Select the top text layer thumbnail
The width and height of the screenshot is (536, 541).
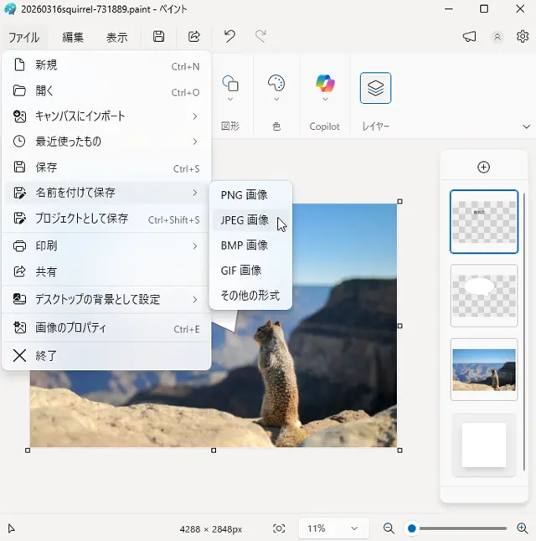click(484, 221)
